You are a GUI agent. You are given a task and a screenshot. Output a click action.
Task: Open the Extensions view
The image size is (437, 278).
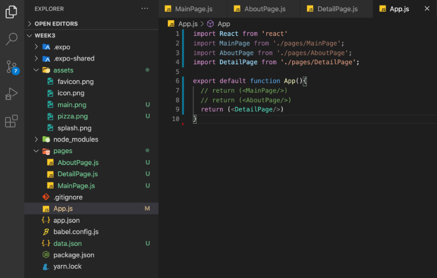click(x=11, y=121)
